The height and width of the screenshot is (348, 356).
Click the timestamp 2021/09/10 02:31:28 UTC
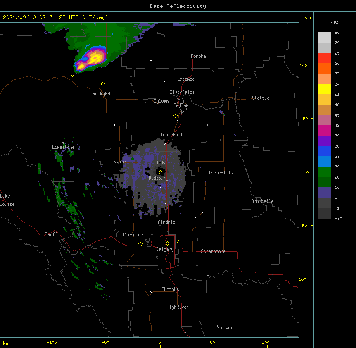tap(41, 17)
